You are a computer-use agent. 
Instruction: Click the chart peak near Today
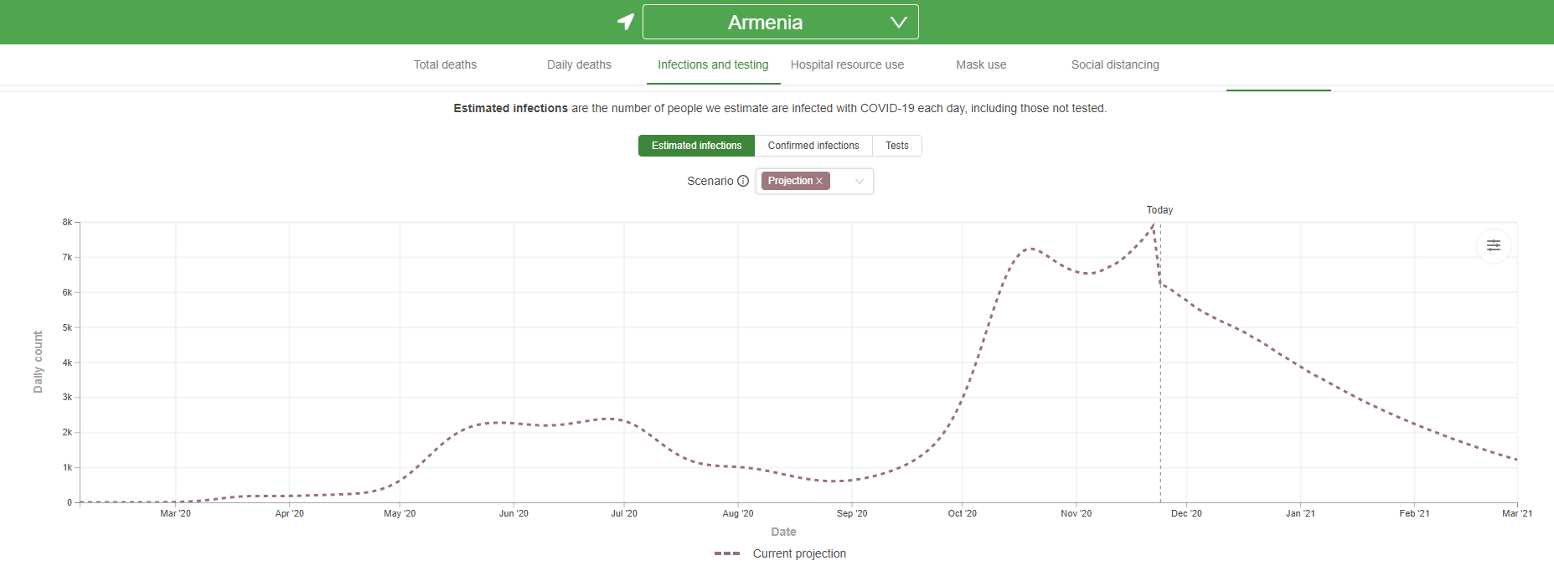[1154, 224]
